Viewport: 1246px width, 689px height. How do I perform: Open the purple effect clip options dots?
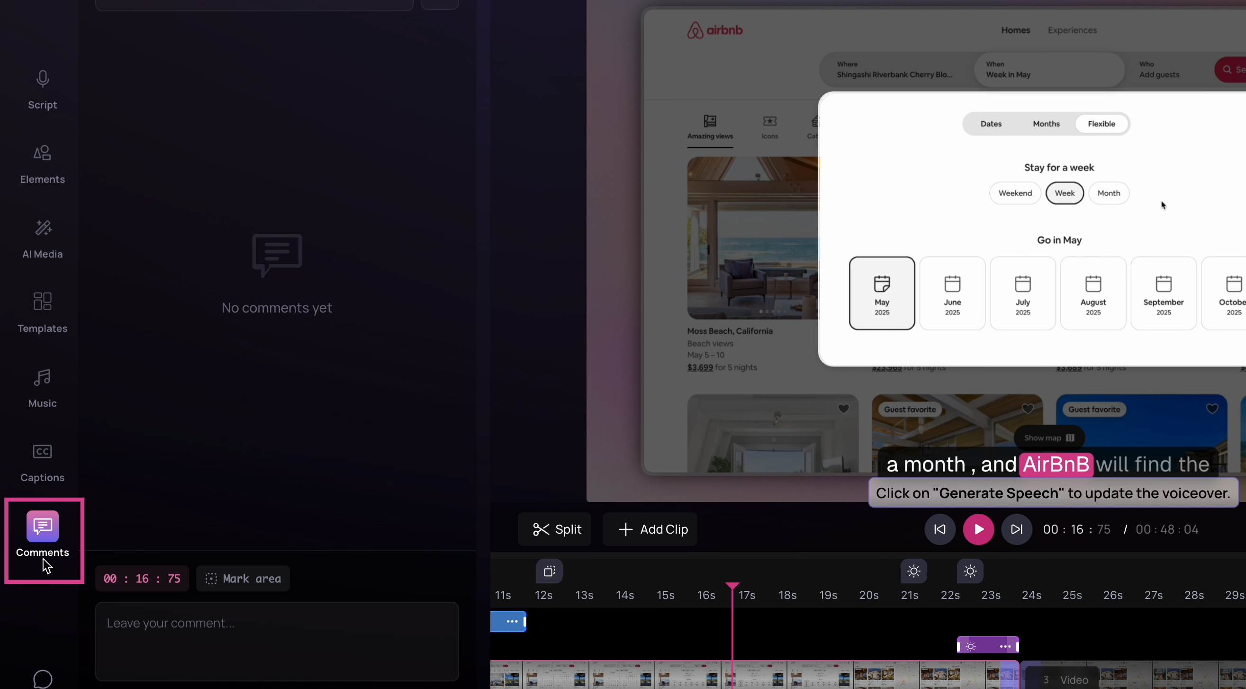pos(1005,646)
